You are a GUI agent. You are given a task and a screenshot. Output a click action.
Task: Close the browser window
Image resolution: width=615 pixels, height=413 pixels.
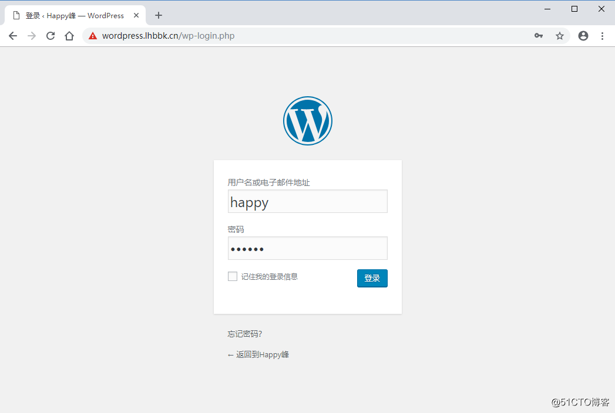[x=601, y=9]
